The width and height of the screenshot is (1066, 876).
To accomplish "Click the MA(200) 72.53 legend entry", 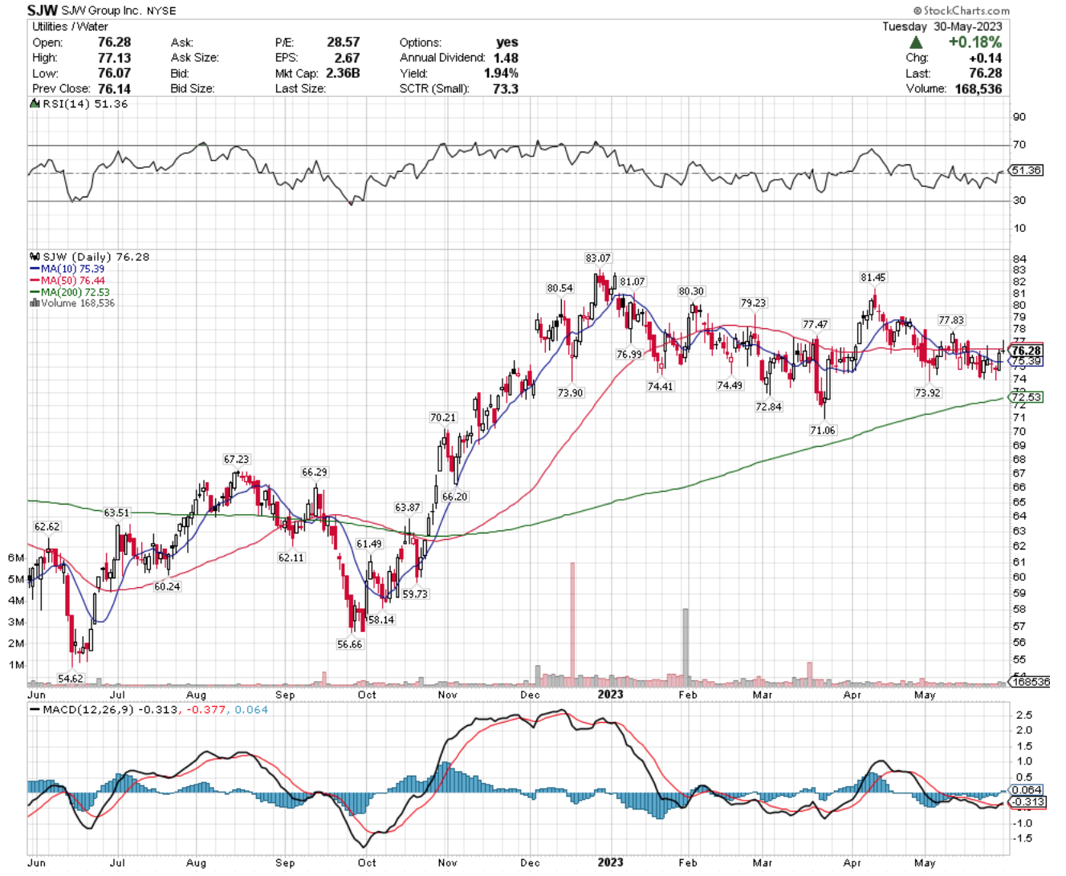I will tap(70, 292).
